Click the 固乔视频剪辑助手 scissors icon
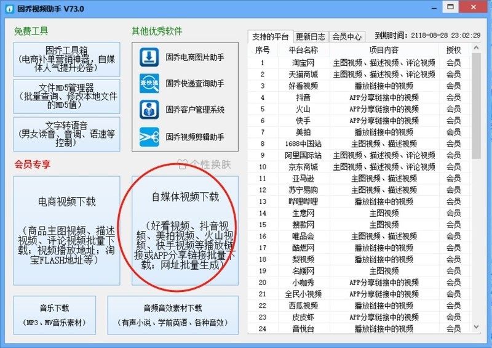This screenshot has height=348, width=492. 149,137
